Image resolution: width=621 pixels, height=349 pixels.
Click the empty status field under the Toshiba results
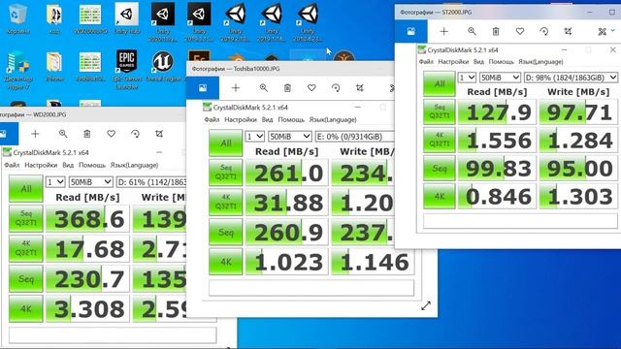pos(311,288)
